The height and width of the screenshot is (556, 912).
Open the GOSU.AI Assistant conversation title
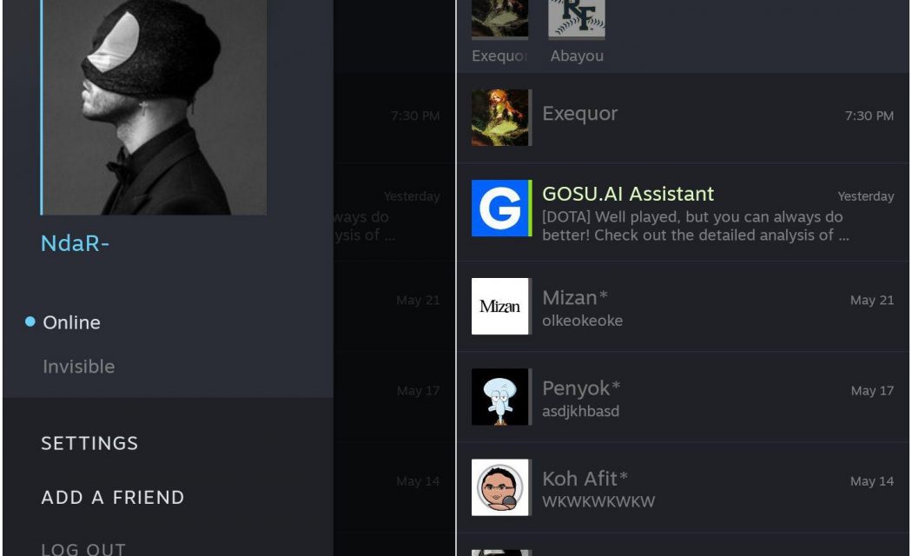[x=628, y=194]
